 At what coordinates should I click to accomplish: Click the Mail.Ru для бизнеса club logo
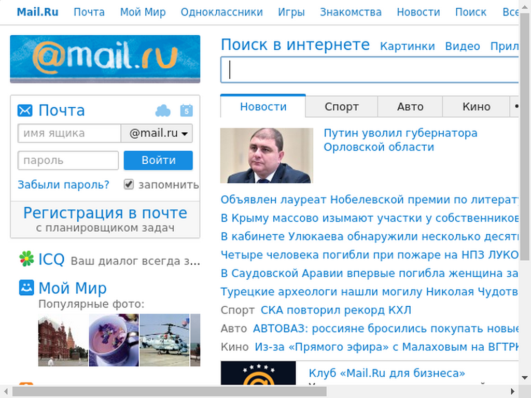click(258, 373)
